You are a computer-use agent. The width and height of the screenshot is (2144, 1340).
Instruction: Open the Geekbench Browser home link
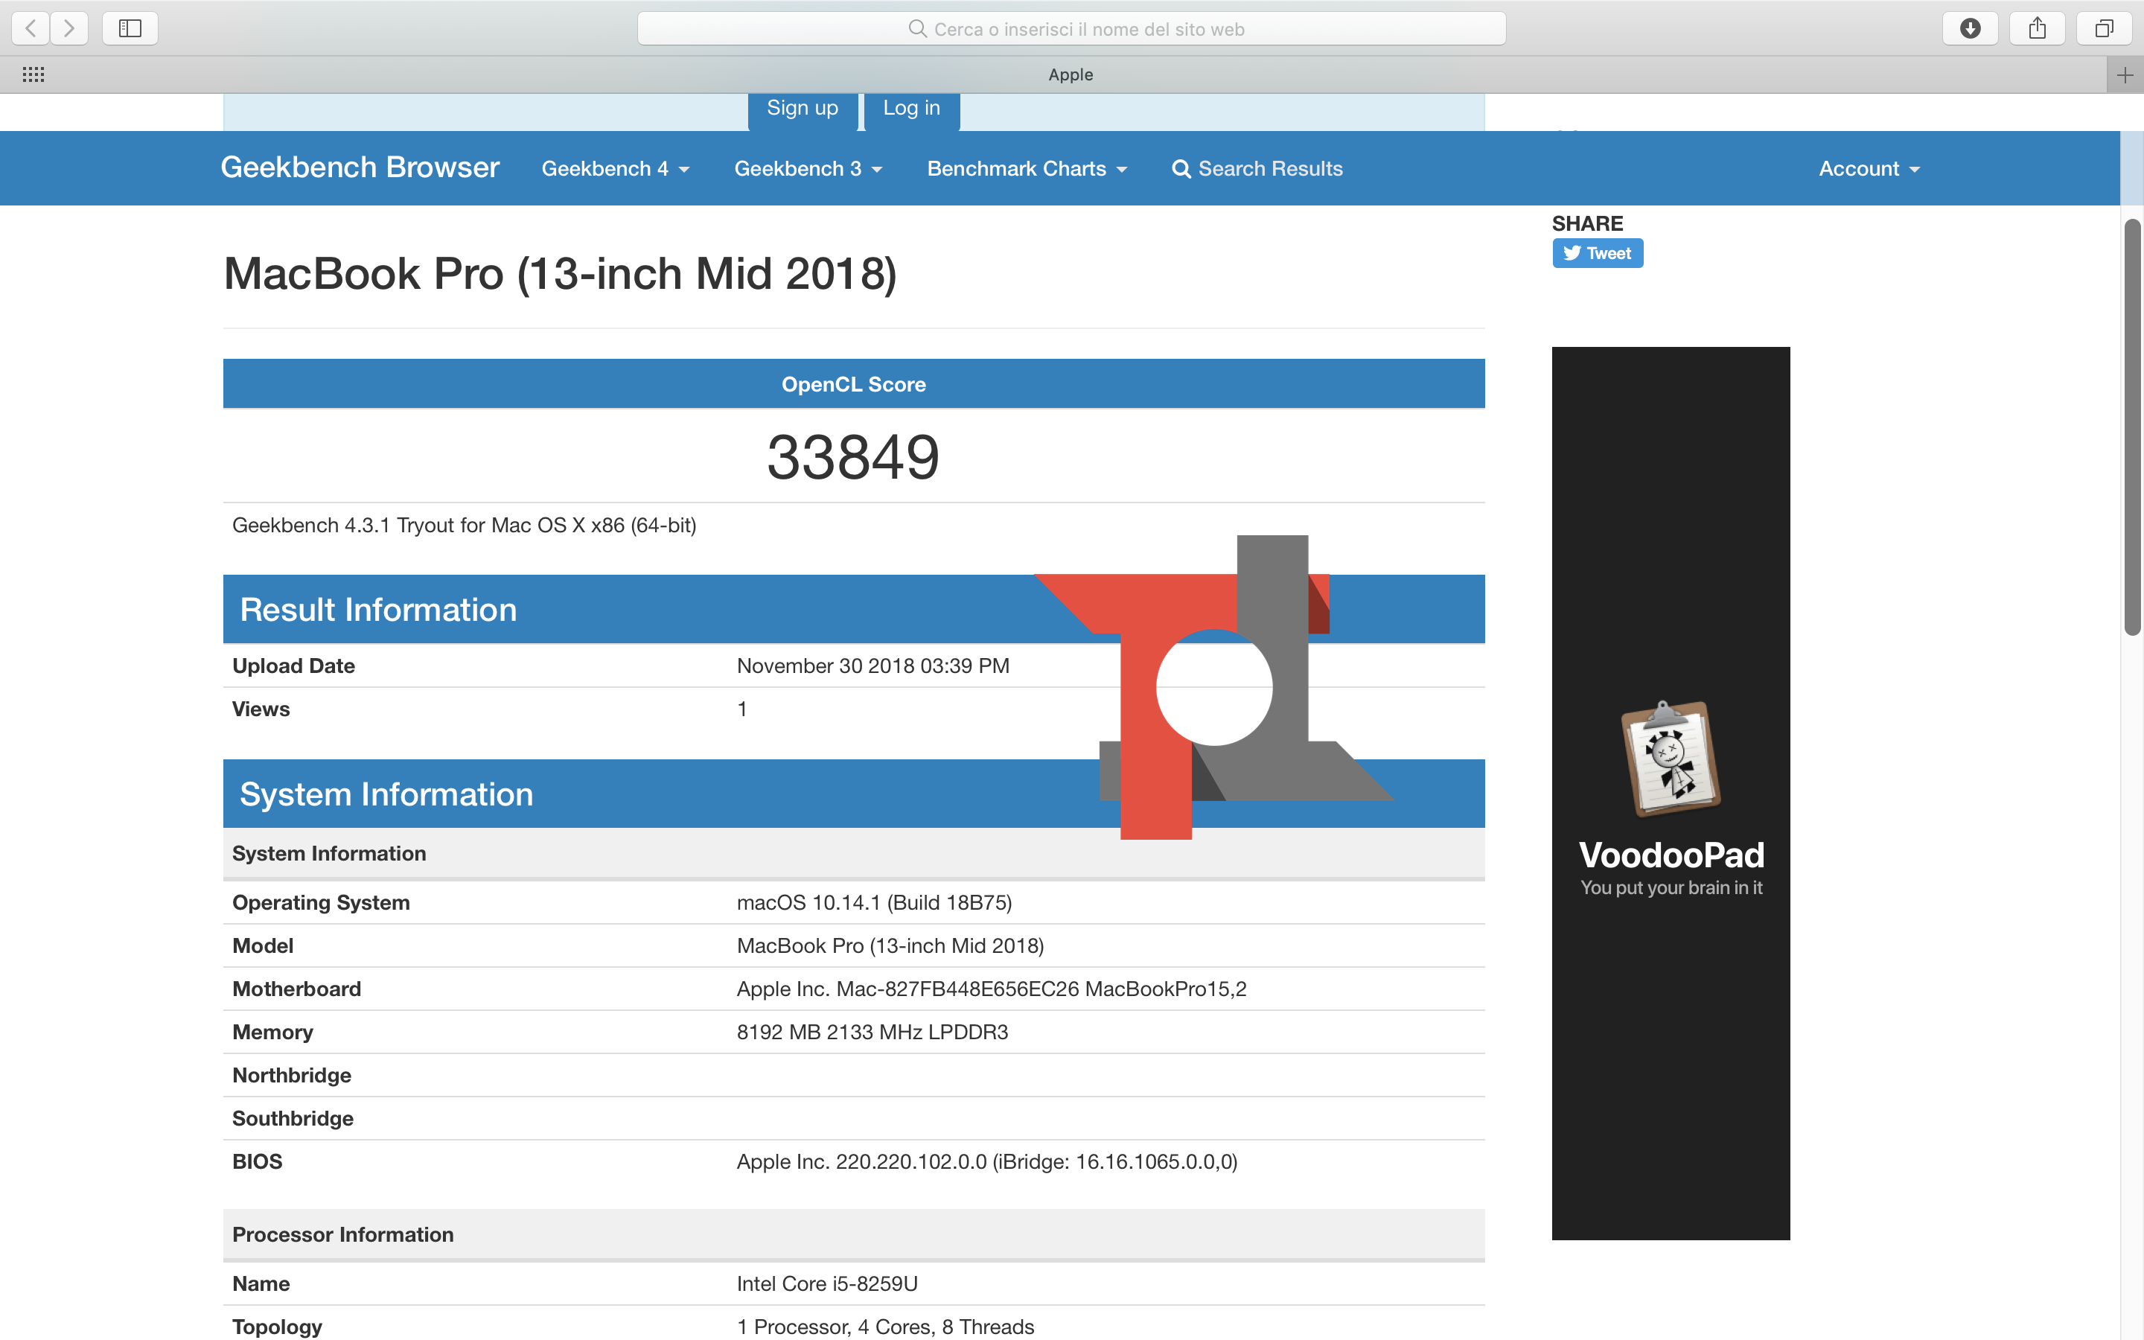click(x=360, y=167)
